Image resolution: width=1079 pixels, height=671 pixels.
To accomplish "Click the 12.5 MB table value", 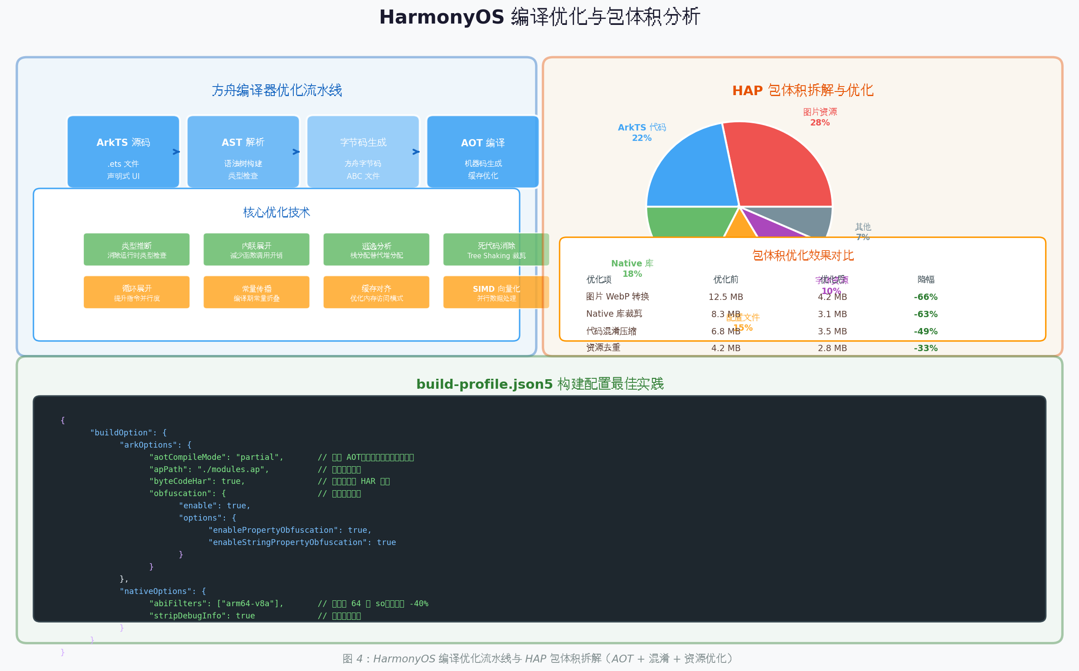I will pyautogui.click(x=726, y=297).
